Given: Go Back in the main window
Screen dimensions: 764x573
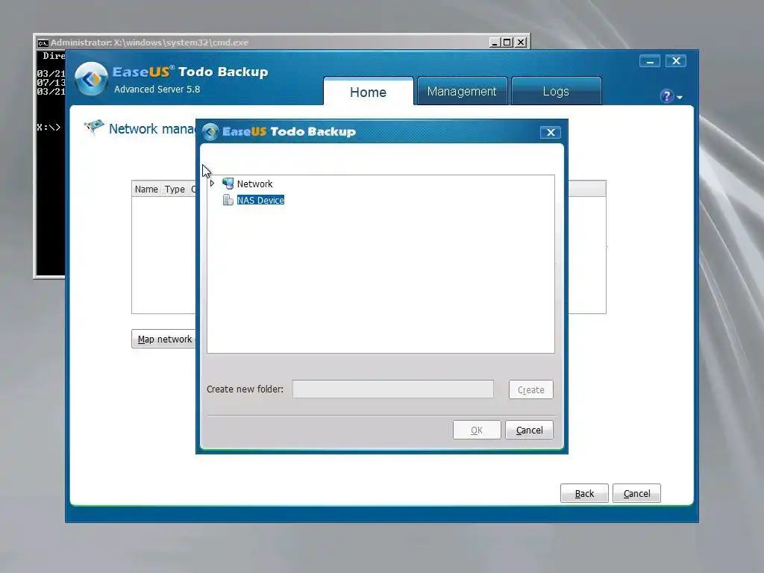Looking at the screenshot, I should 584,493.
